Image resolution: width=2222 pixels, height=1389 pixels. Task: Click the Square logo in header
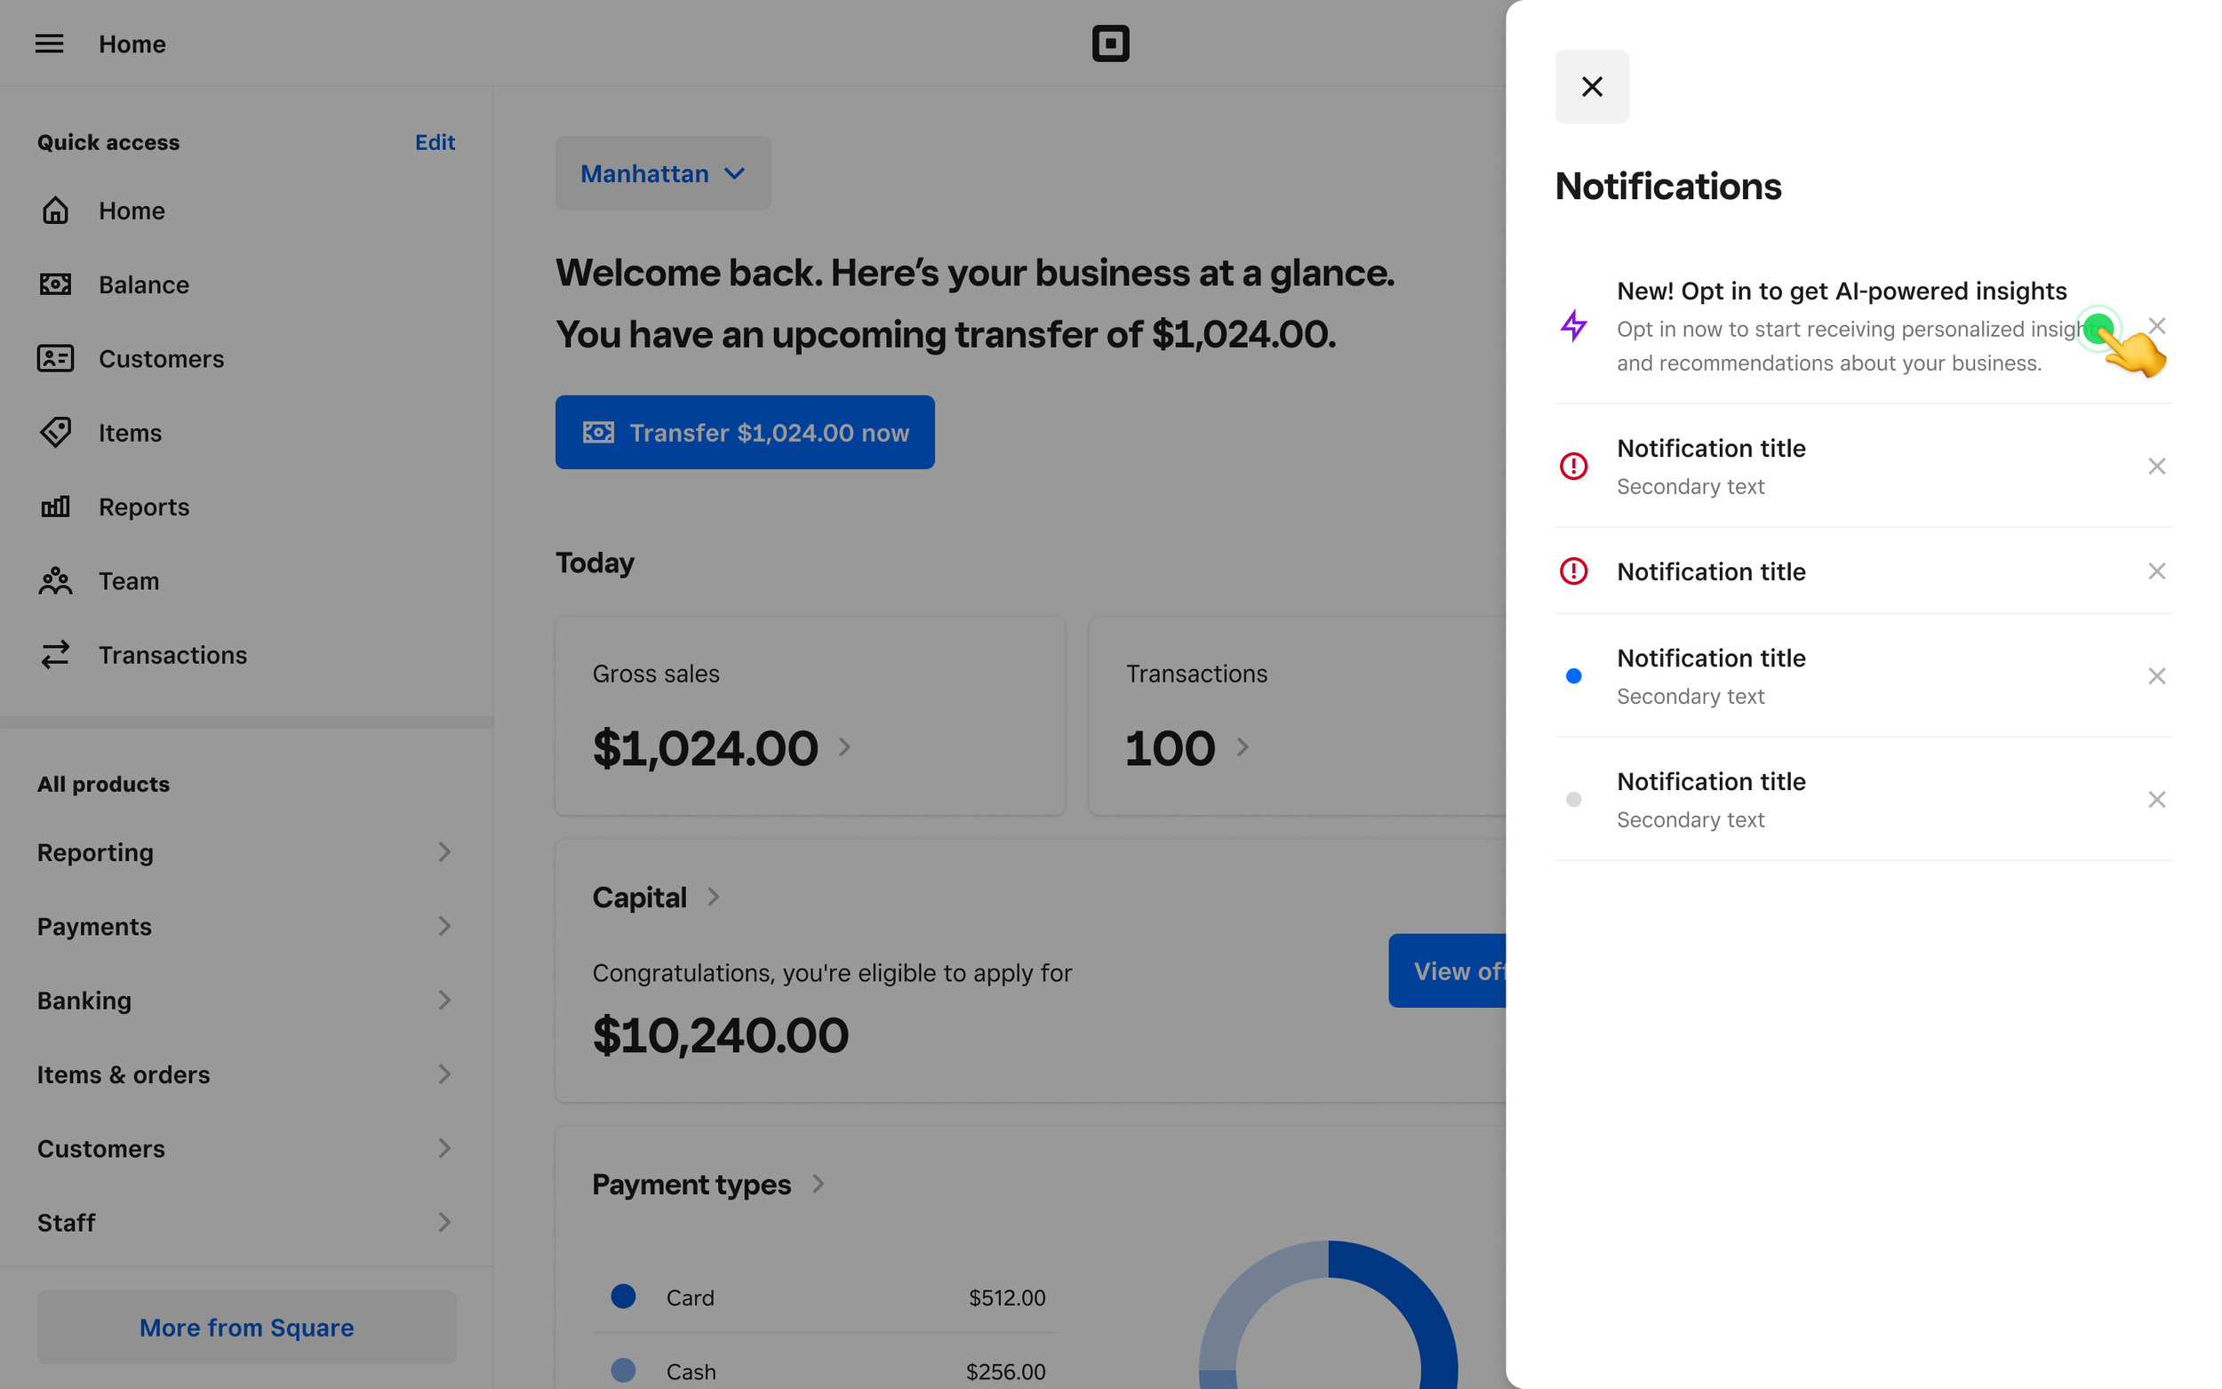tap(1109, 44)
